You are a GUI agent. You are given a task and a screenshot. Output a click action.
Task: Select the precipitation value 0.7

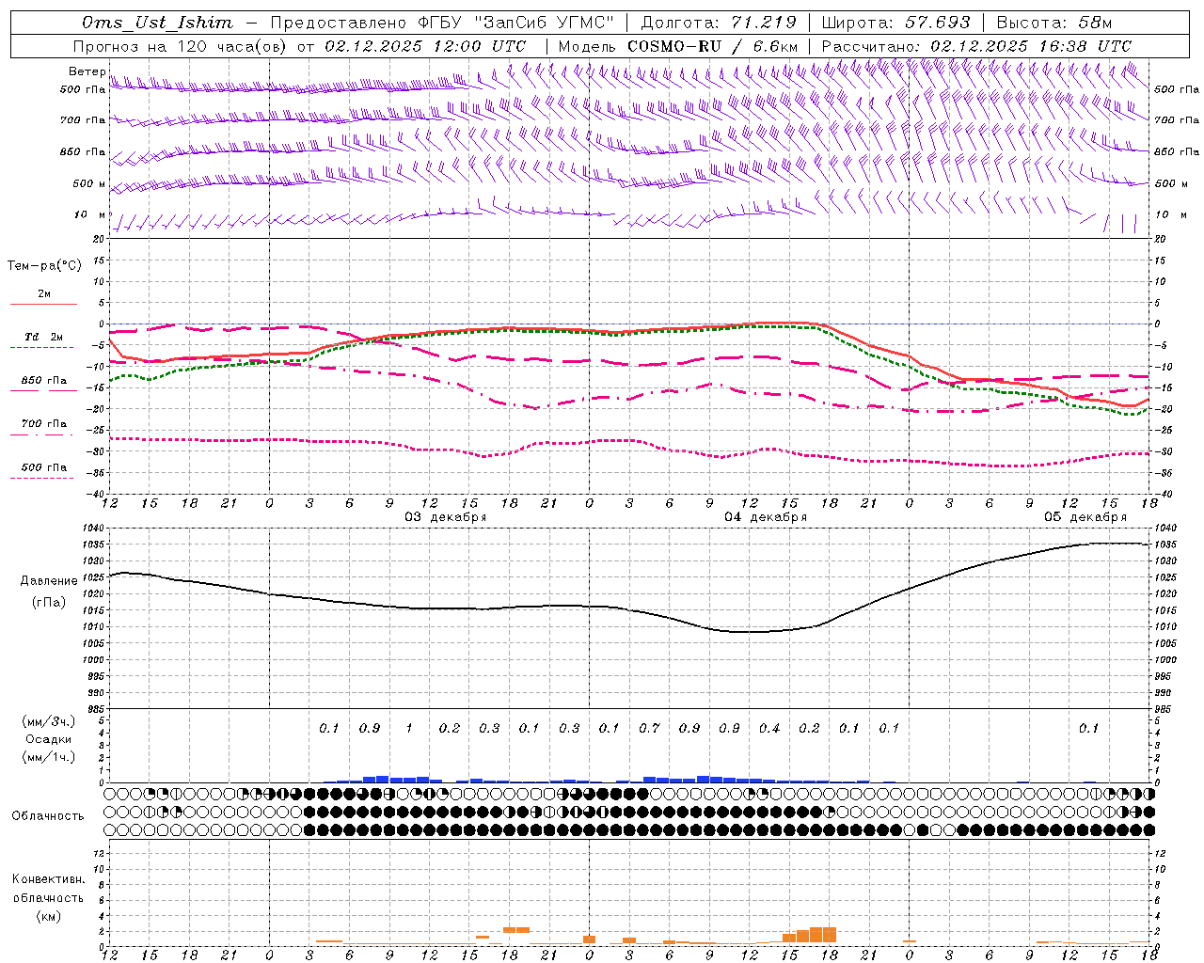click(x=649, y=729)
